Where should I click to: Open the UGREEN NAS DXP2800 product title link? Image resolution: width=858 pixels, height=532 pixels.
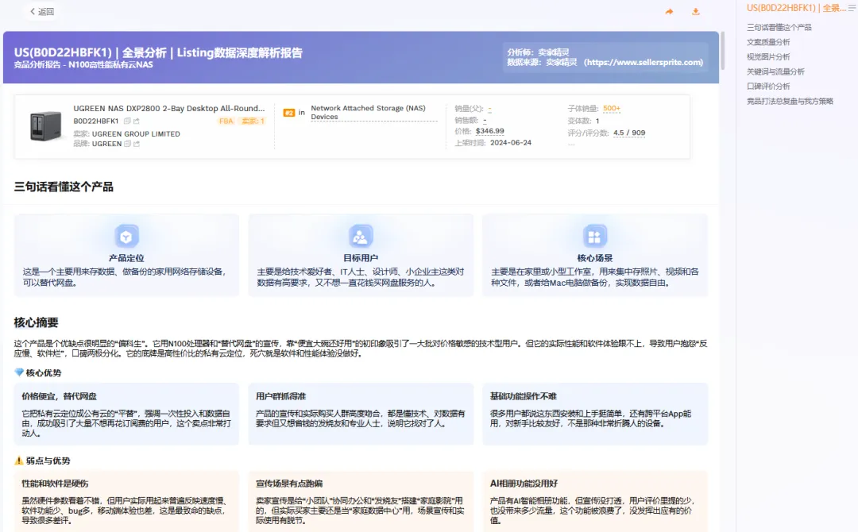pyautogui.click(x=168, y=108)
